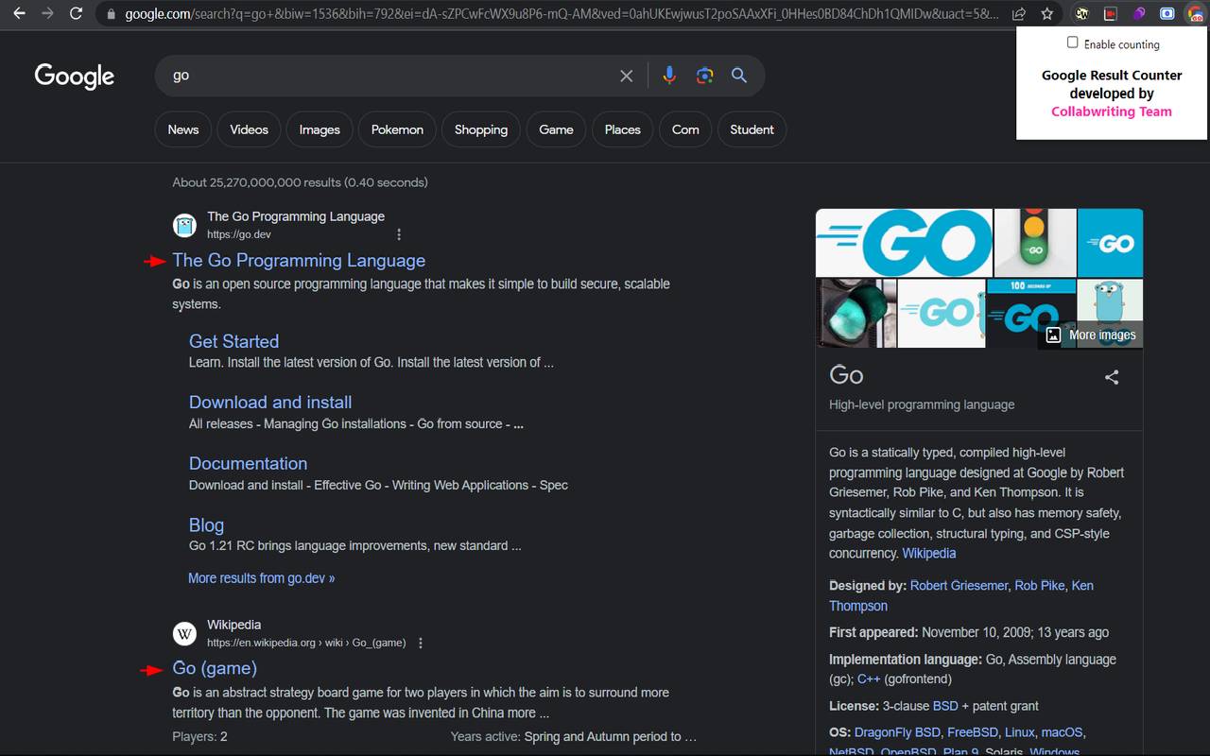Bookmark this page with the star icon
Image resolution: width=1210 pixels, height=756 pixels.
pyautogui.click(x=1046, y=14)
